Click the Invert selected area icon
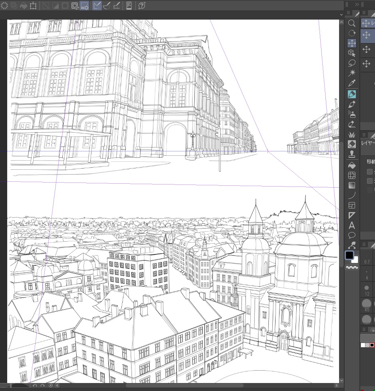The height and width of the screenshot is (391, 375). coord(56,6)
